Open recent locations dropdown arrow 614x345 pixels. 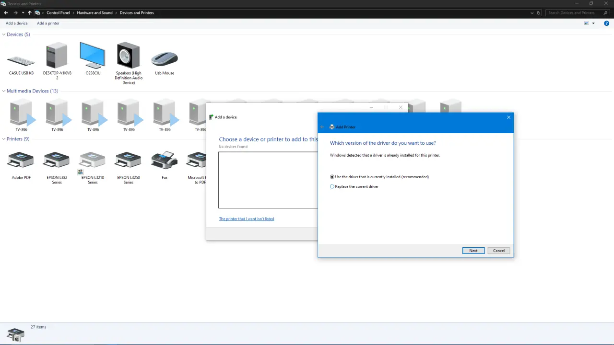click(23, 13)
